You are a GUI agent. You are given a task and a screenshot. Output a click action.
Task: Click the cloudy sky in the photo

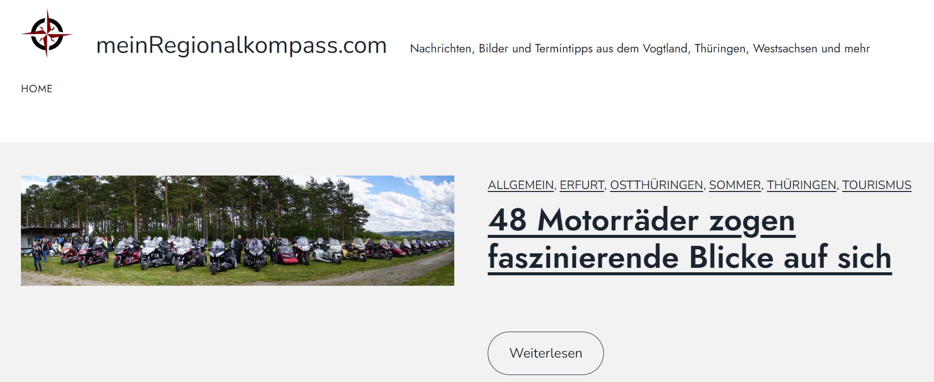point(414,202)
